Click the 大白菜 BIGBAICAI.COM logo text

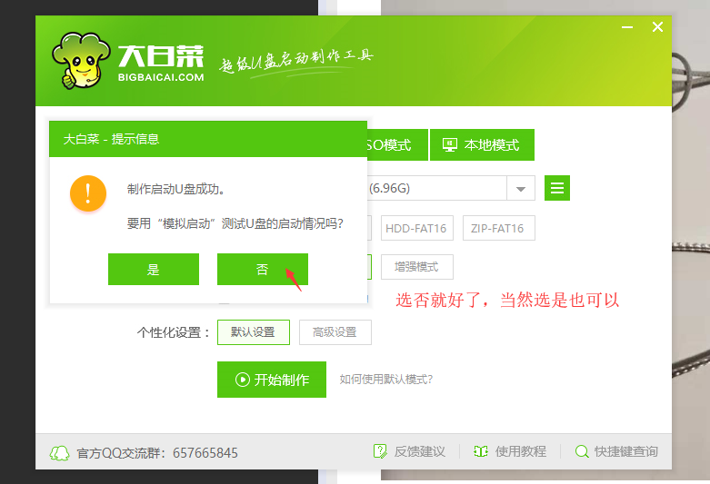point(161,64)
